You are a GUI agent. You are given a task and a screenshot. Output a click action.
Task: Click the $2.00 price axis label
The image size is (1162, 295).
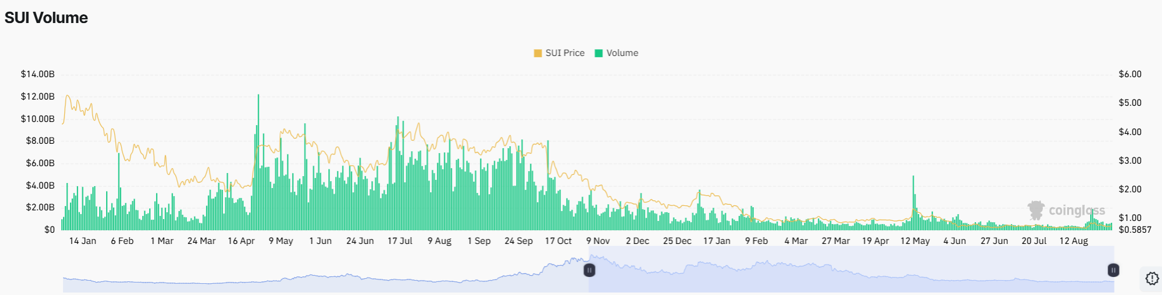pos(1130,189)
